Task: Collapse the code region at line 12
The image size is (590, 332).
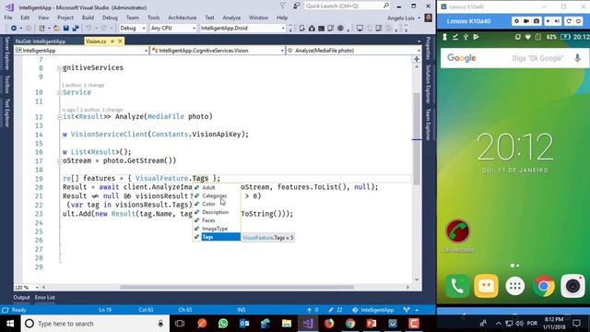Action: pos(59,117)
